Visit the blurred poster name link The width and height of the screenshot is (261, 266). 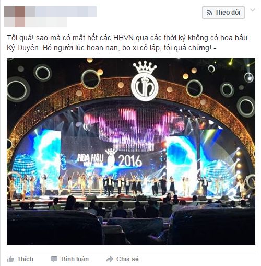click(61, 11)
